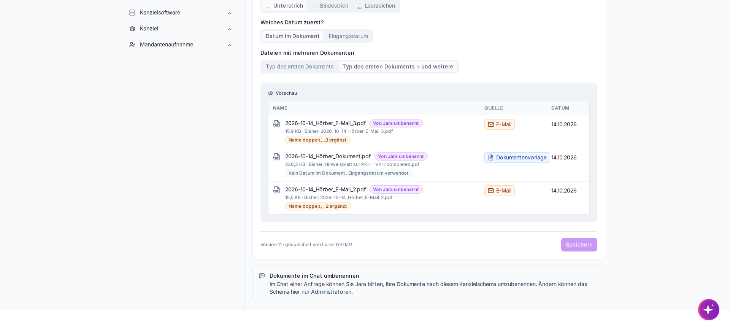
Task: Click the QUELLE column header
Action: [494, 108]
